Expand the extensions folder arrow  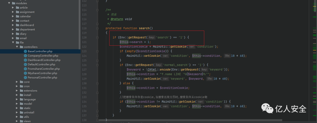17,90
